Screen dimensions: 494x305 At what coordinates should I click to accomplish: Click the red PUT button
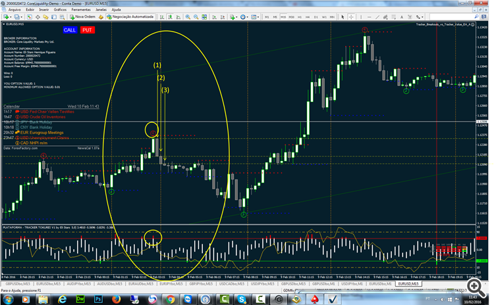[x=87, y=30]
